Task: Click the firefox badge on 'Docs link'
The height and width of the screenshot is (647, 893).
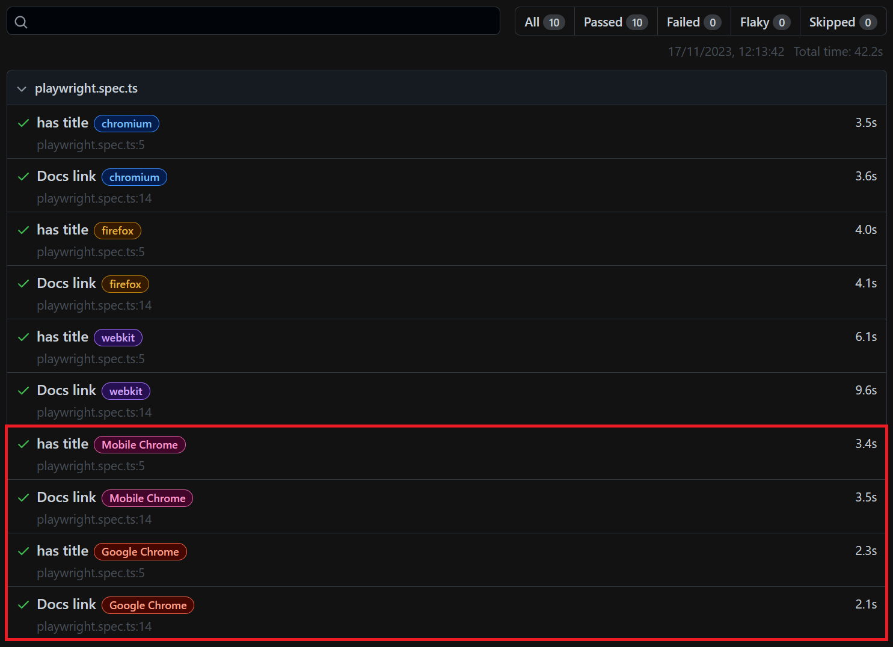Action: click(125, 284)
